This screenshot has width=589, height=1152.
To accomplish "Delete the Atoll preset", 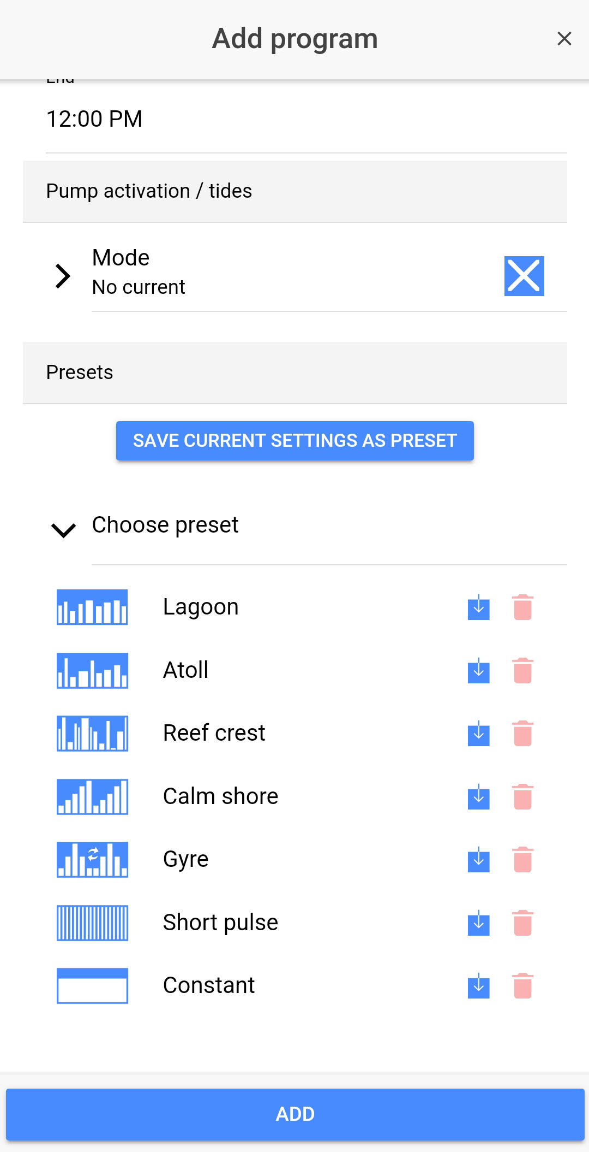I will [x=522, y=671].
